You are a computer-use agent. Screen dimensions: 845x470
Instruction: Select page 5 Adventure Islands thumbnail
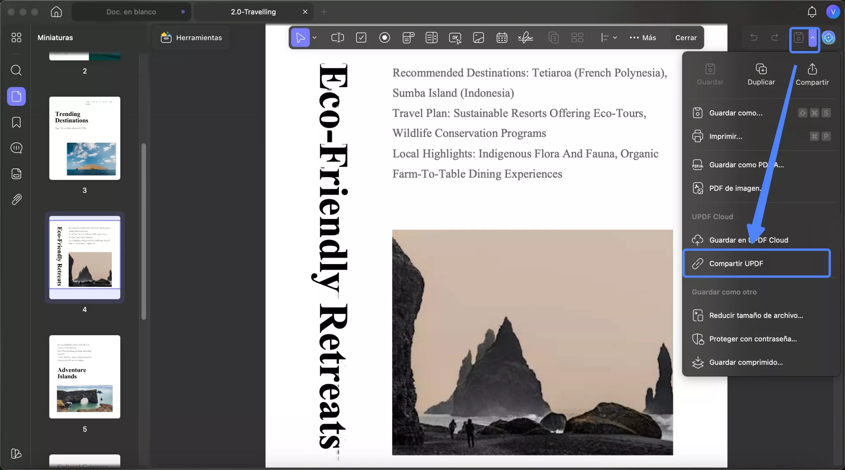(84, 377)
